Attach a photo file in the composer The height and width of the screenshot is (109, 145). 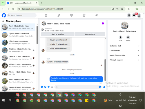coord(45,87)
